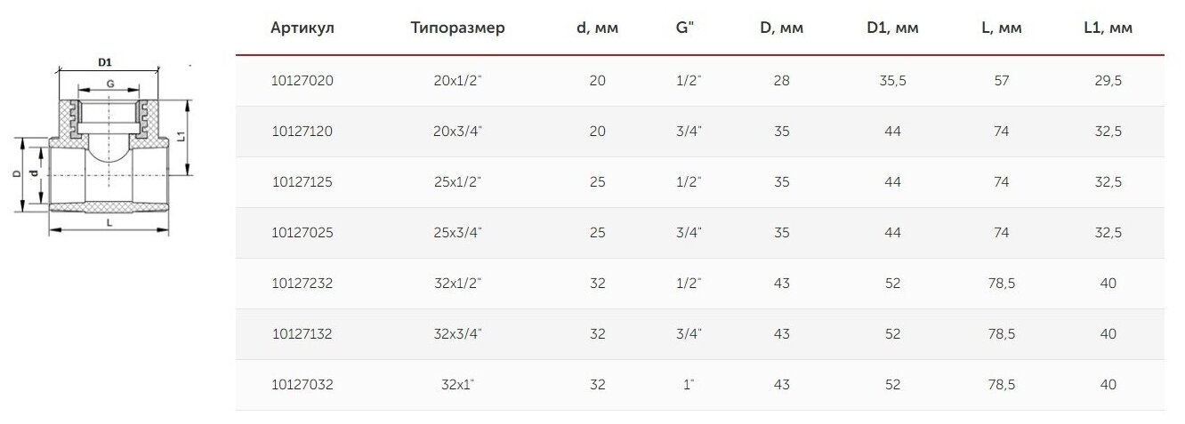Click the 32x1" size cell

coord(457,385)
